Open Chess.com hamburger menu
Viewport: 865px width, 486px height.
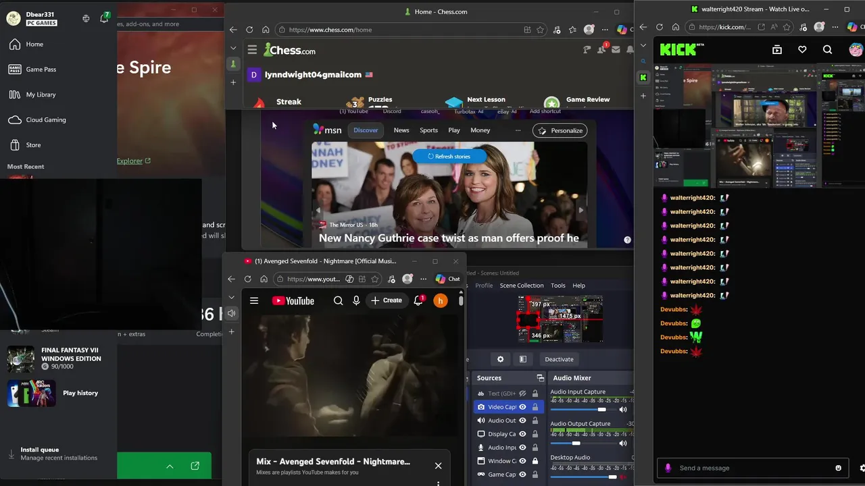pos(252,50)
